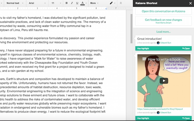Image resolution: width=194 pixels, height=121 pixels.
Task: Click the Kaizena Shortcut panel title
Action: coord(146,3)
